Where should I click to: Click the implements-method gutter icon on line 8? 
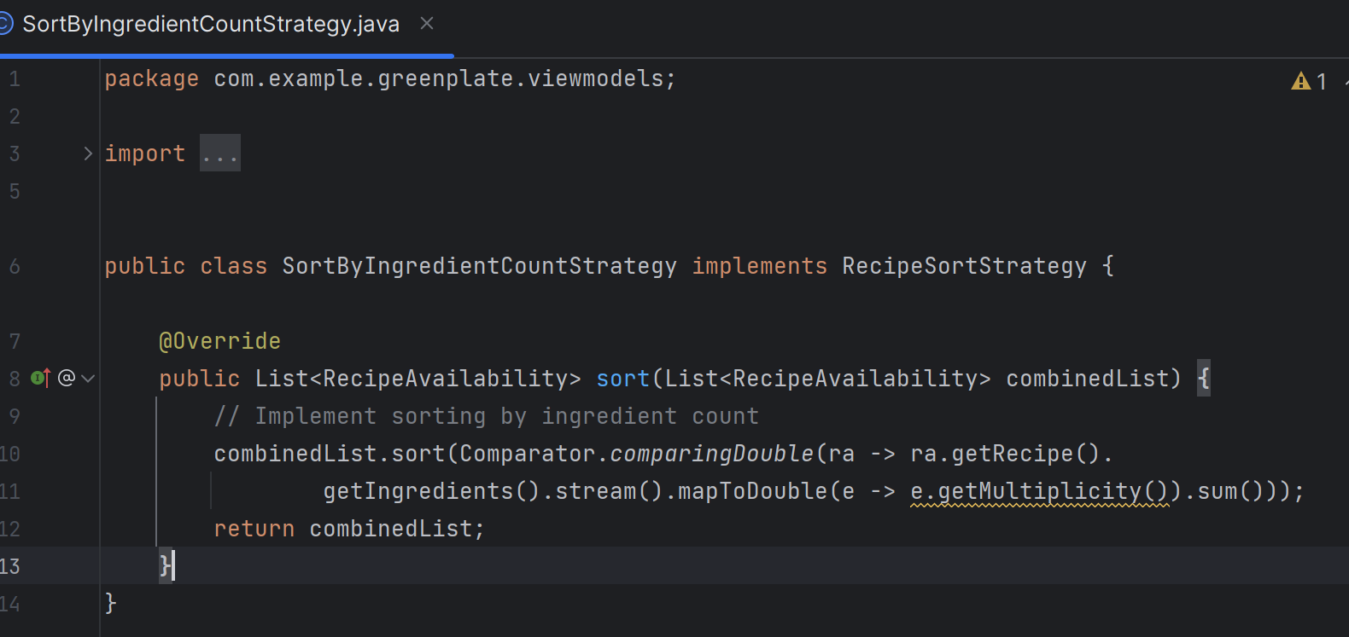tap(41, 378)
